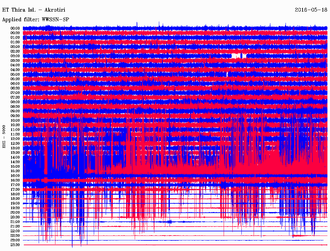Click the station title 'HT Thira Isl. - Akrotiri'

34,10
